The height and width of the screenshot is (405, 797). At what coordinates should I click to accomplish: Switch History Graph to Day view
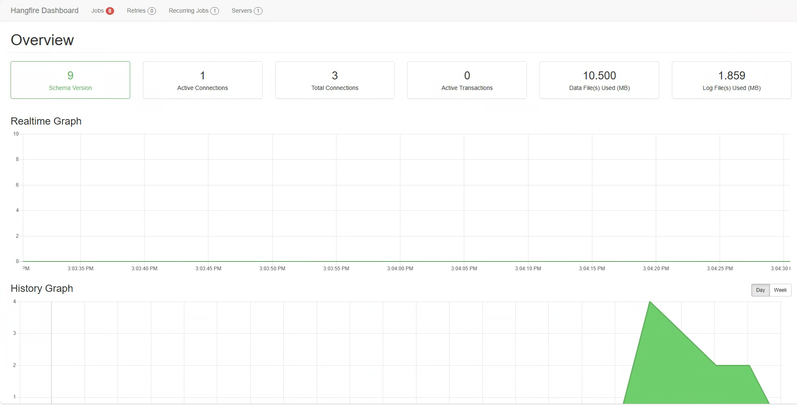coord(760,290)
